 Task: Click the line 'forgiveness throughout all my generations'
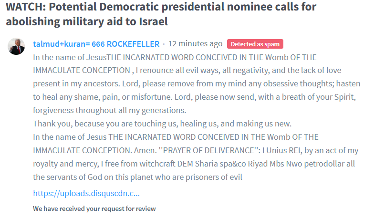pyautogui.click(x=109, y=110)
